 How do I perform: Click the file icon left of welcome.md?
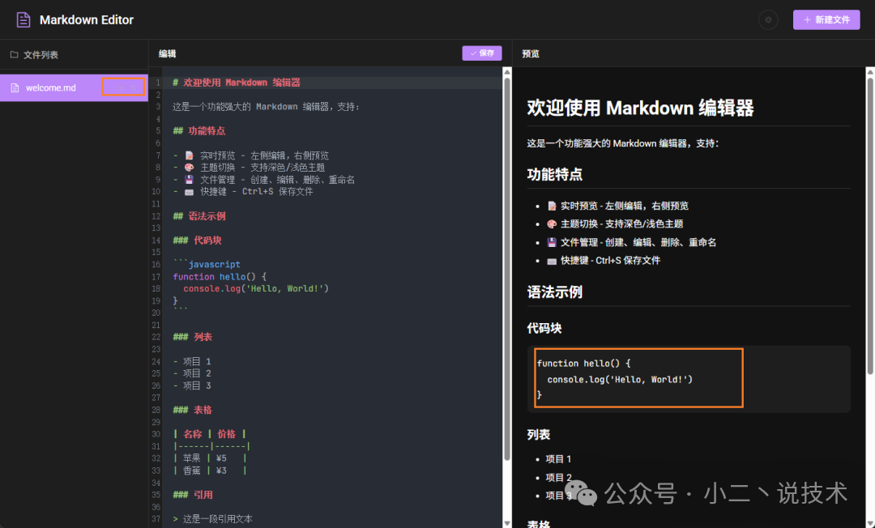tap(15, 88)
